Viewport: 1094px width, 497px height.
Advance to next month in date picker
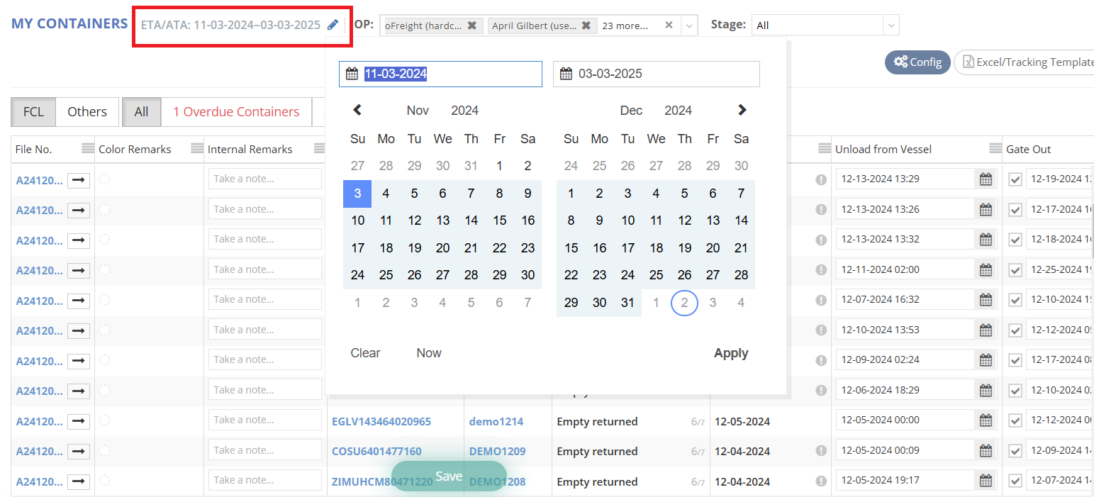(742, 110)
